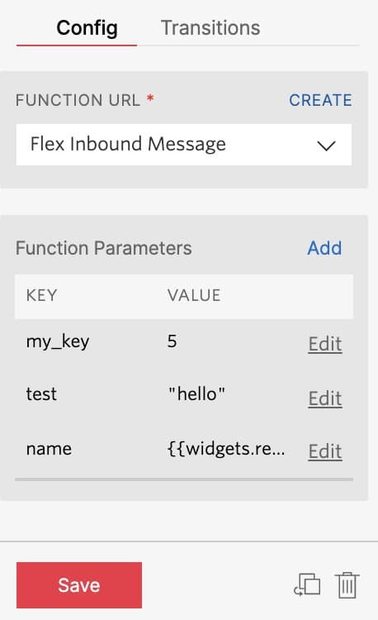The height and width of the screenshot is (620, 378).
Task: Click the {{widgets.re... value
Action: (x=226, y=449)
